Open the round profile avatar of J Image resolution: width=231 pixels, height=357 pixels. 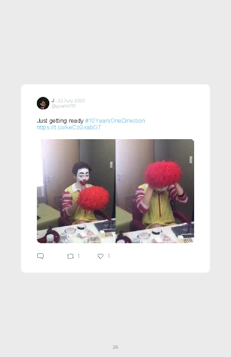[x=43, y=103]
